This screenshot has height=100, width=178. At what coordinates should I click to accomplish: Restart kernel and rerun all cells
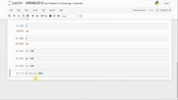58,16
